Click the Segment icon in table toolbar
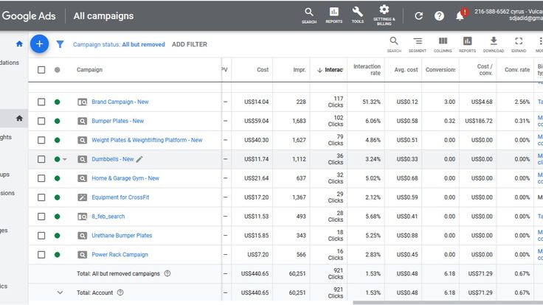The height and width of the screenshot is (305, 543). point(418,43)
